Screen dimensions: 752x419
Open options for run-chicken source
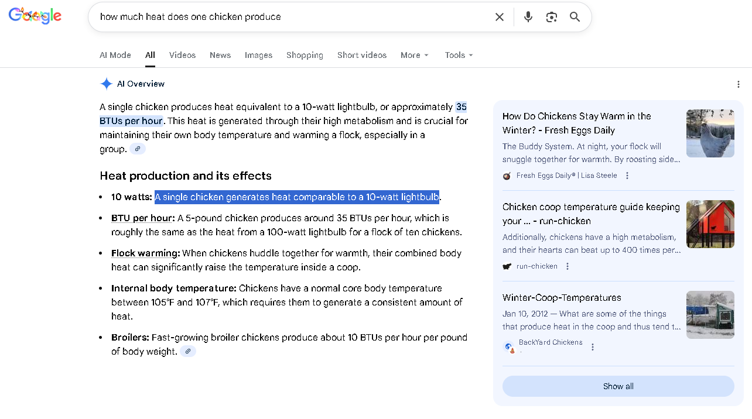(567, 266)
